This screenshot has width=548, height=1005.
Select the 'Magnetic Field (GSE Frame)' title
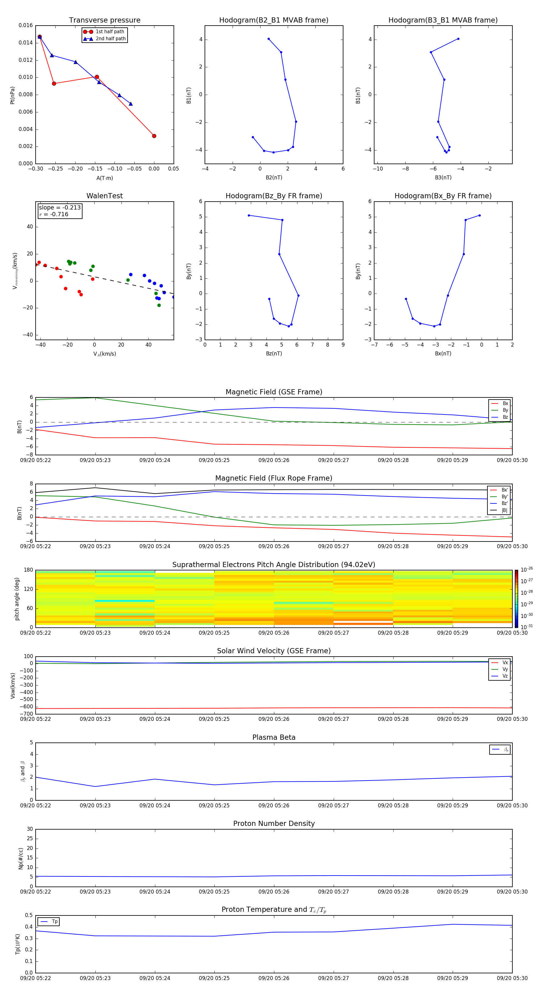(274, 392)
